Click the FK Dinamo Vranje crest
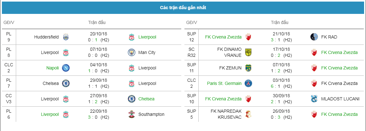366x131 pixels. (248, 52)
